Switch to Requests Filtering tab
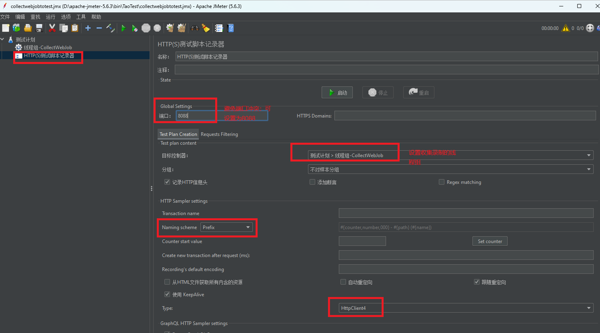Viewport: 600px width, 333px height. pyautogui.click(x=219, y=134)
